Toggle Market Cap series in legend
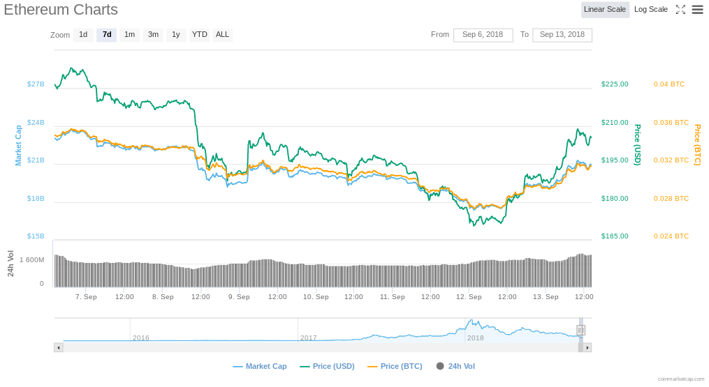The height and width of the screenshot is (387, 709). click(x=260, y=366)
